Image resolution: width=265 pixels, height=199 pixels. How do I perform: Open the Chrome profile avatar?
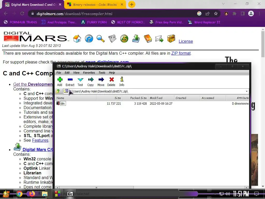coord(251,13)
